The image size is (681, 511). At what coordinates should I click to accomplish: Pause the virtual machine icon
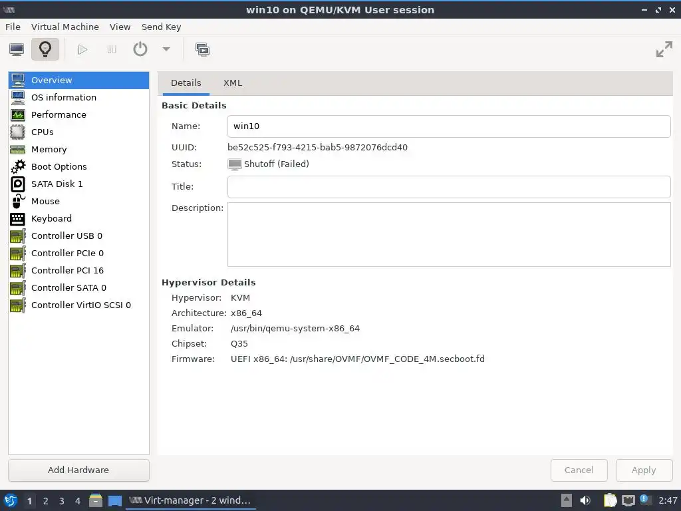pos(112,49)
